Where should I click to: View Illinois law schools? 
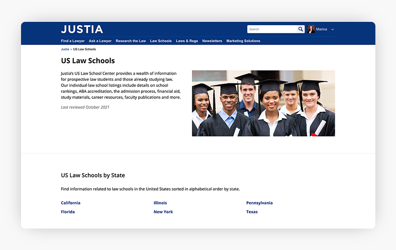click(x=160, y=203)
